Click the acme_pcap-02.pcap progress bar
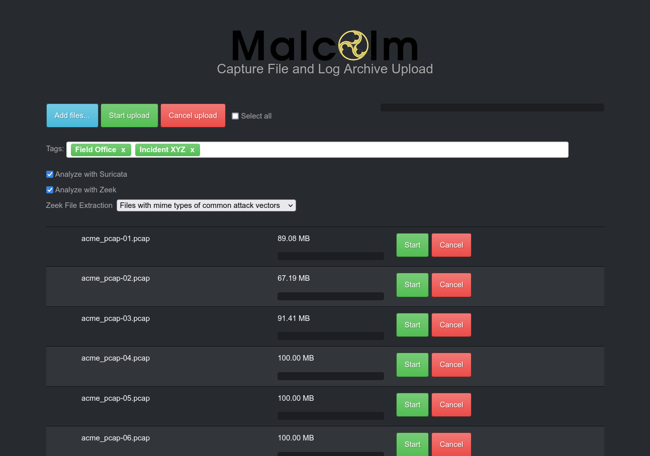The image size is (650, 456). (x=331, y=296)
